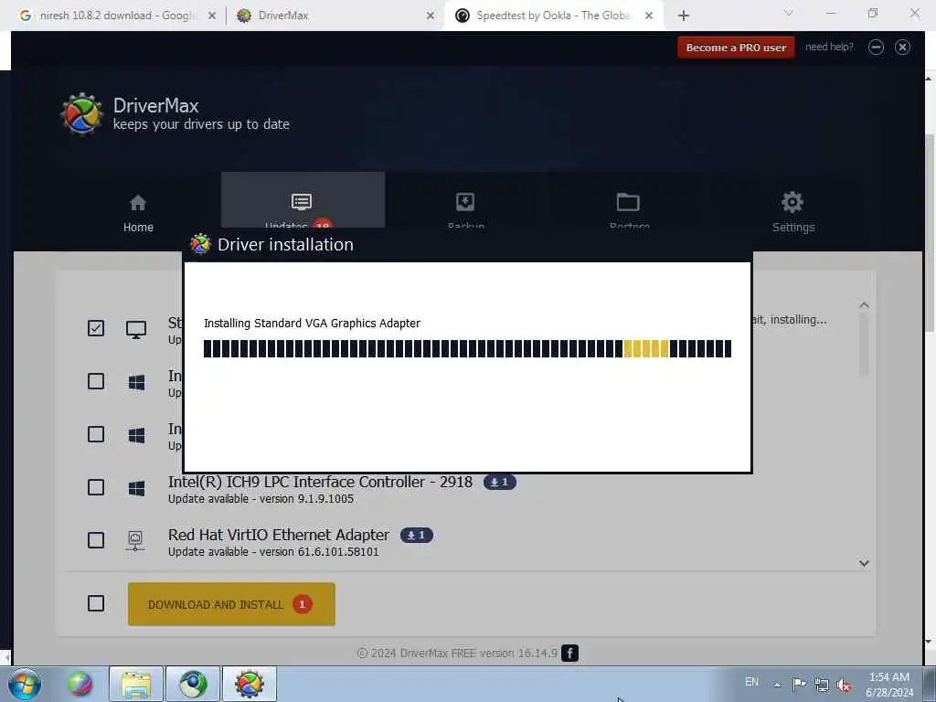The height and width of the screenshot is (702, 936).
Task: Click the DriverMax logo icon in header
Action: (x=81, y=113)
